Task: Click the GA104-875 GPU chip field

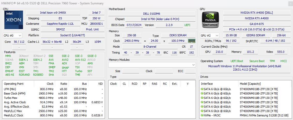Action: click(257, 24)
